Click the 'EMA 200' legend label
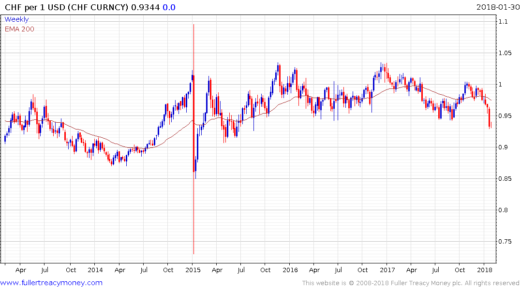This screenshot has width=520, height=290. click(19, 29)
